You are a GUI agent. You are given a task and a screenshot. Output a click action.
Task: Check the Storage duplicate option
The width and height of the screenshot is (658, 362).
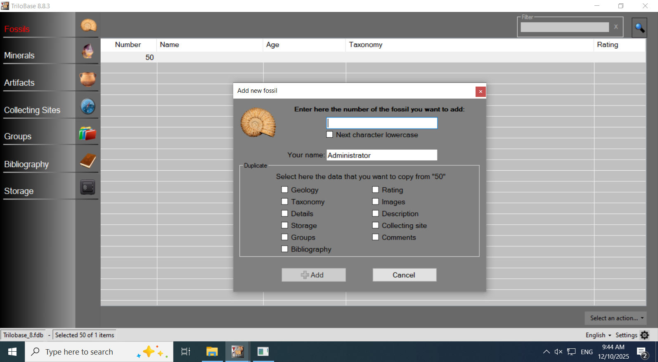(x=284, y=226)
